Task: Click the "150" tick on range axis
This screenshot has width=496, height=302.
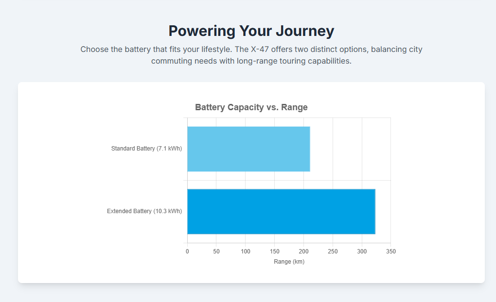Action: click(x=274, y=252)
